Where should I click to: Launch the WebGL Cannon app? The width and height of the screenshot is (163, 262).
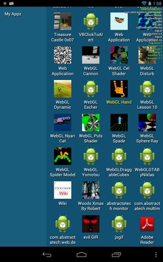point(91,55)
